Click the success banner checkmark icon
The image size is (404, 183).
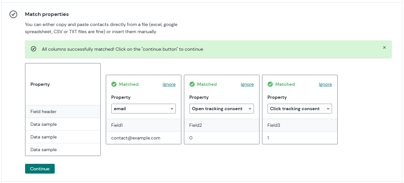click(33, 49)
